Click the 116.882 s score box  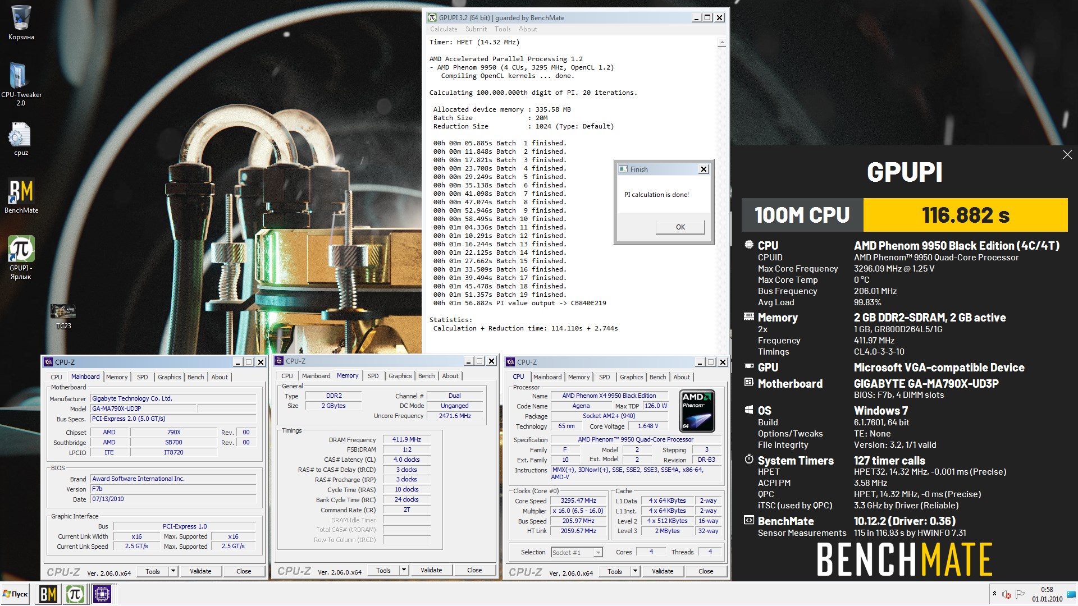[965, 215]
